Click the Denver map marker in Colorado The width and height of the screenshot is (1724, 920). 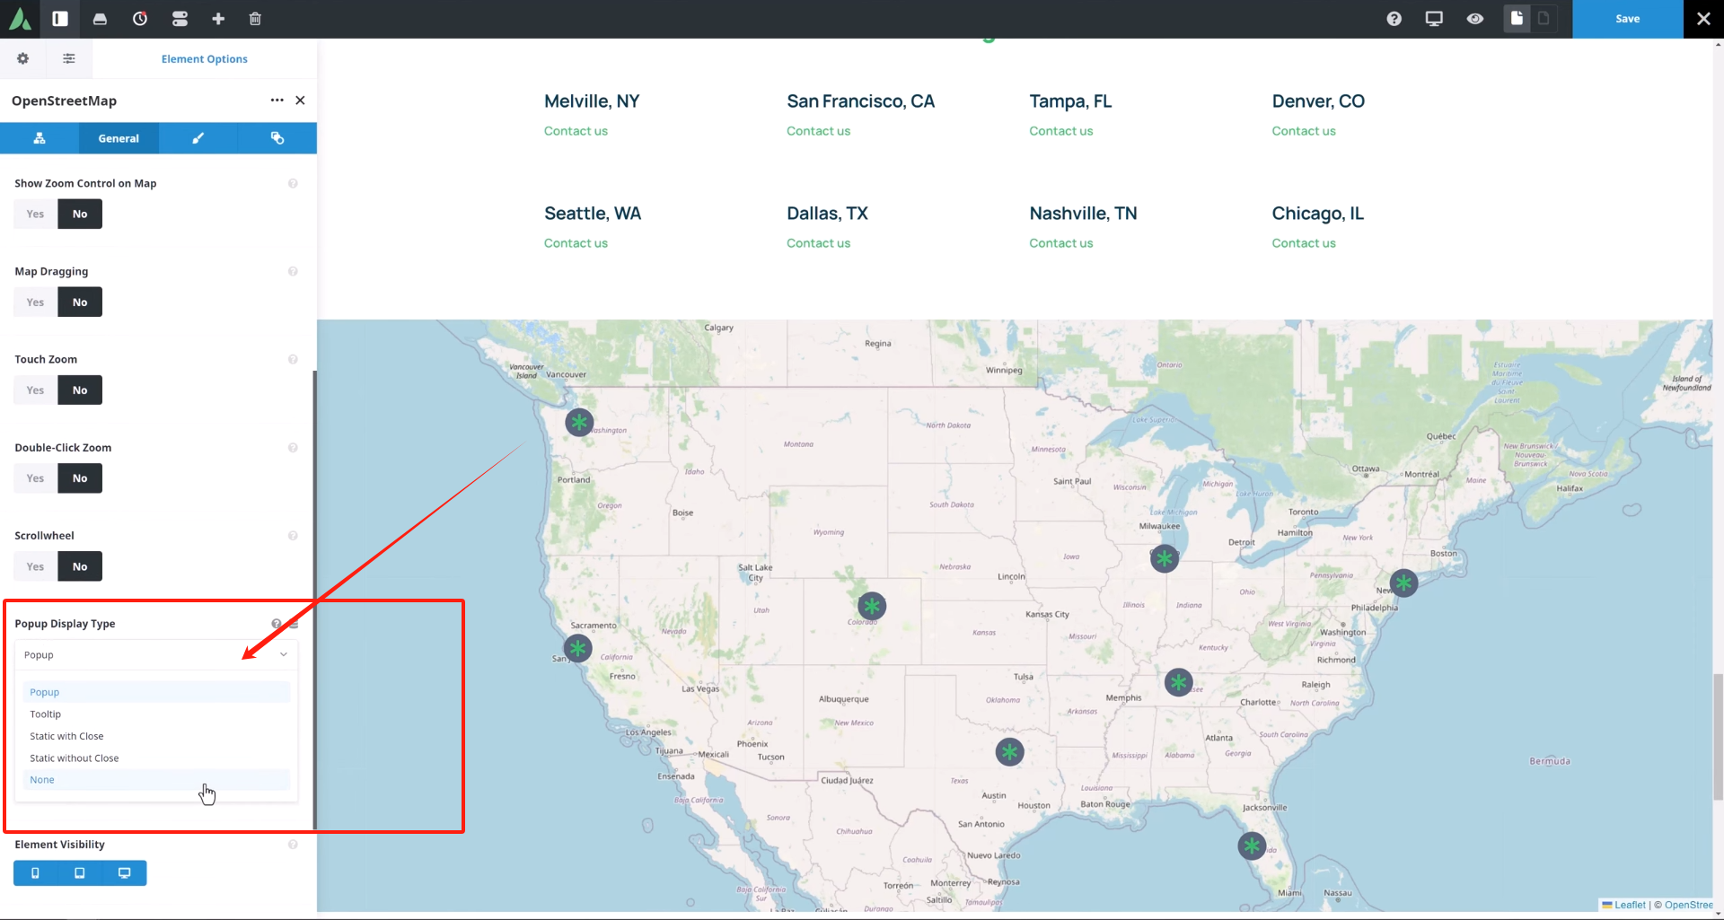click(871, 606)
